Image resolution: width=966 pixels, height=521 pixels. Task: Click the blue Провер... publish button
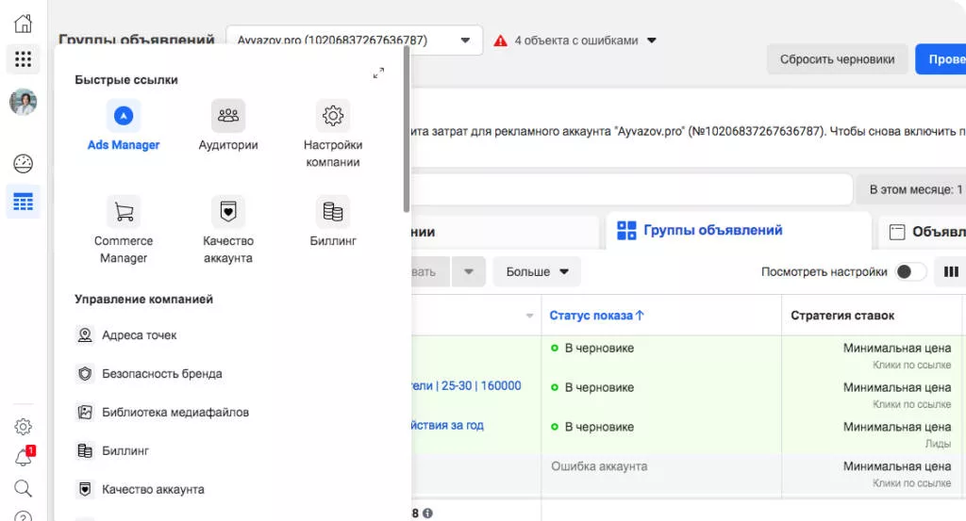point(941,59)
